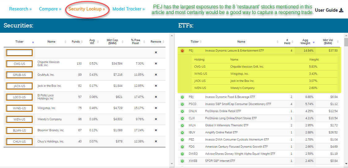Remove CHUY-US from securities list
The height and width of the screenshot is (168, 348).
[156, 141]
